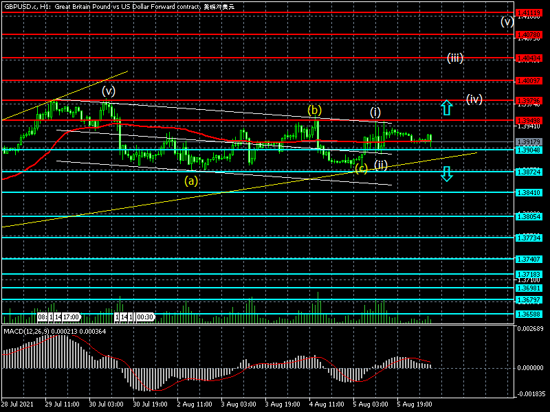
Task: Click the 1.40097 red price label
Action: 529,81
